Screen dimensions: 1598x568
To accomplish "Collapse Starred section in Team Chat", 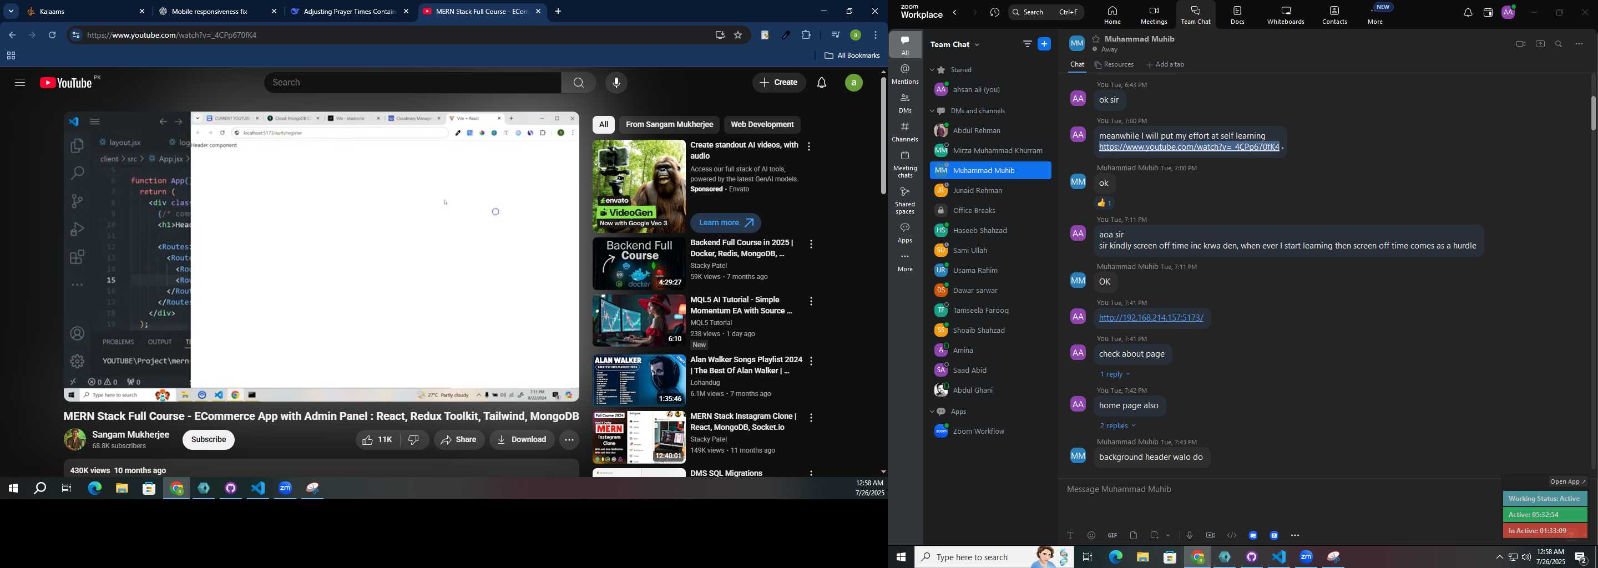I will pyautogui.click(x=932, y=70).
